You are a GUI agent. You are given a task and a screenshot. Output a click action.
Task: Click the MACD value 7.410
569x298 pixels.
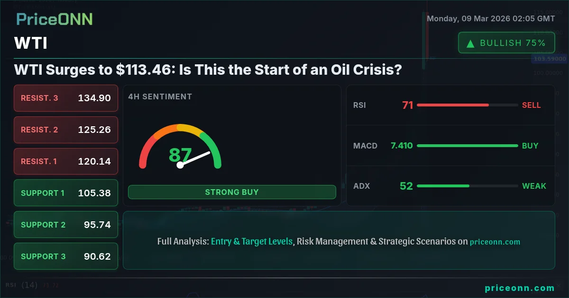(x=402, y=146)
